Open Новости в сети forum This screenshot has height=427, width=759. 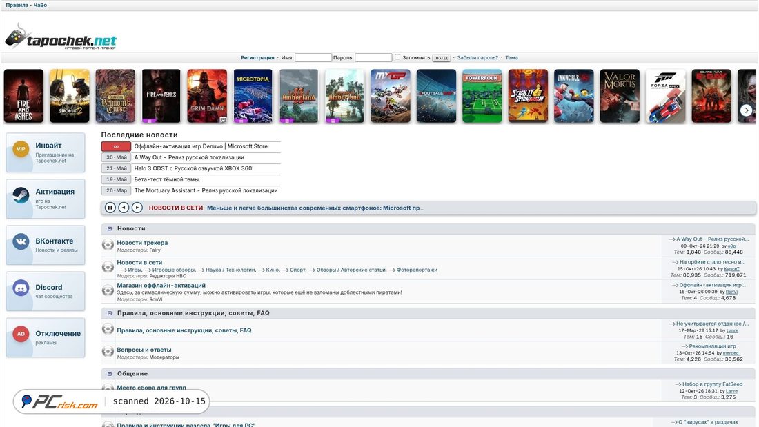(139, 262)
